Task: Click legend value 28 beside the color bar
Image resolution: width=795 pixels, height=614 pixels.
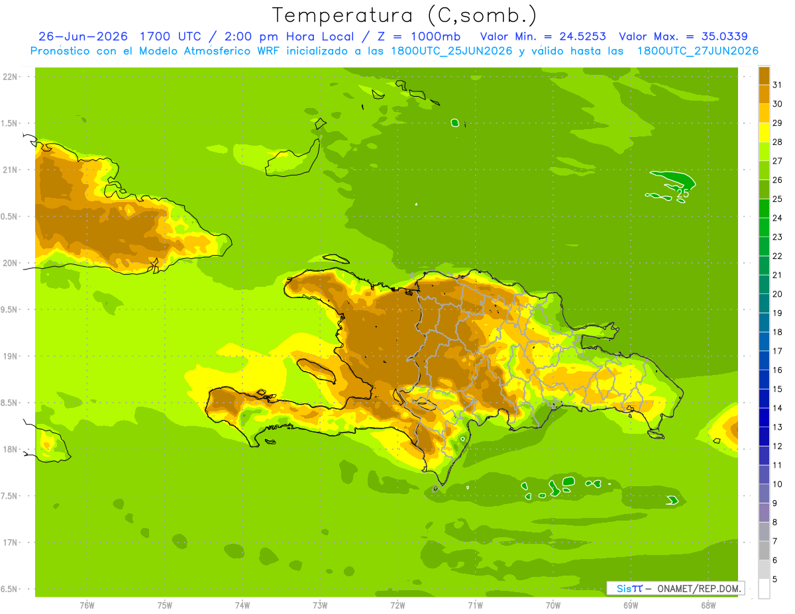Action: point(778,142)
